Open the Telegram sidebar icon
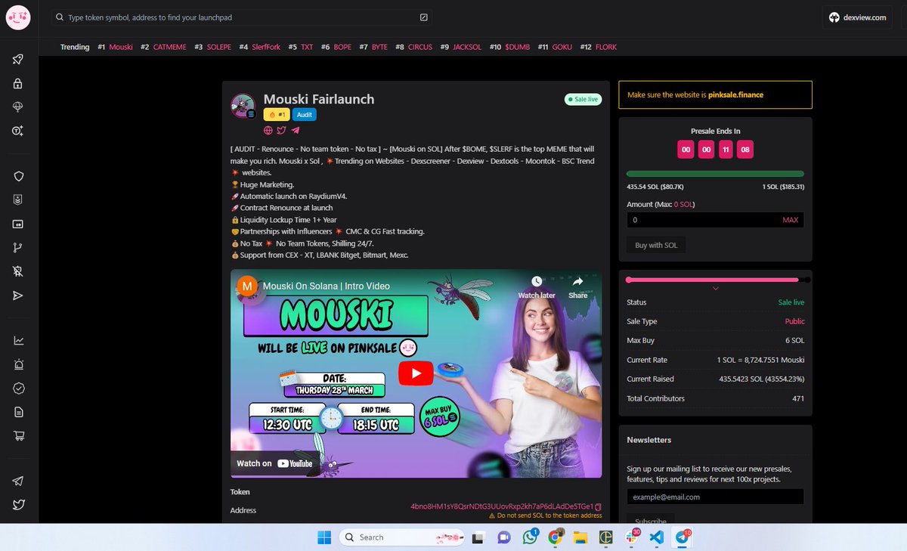The width and height of the screenshot is (907, 551). click(x=18, y=481)
